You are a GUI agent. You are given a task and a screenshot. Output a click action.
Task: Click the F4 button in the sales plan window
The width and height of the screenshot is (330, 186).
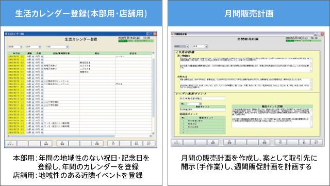point(213,143)
